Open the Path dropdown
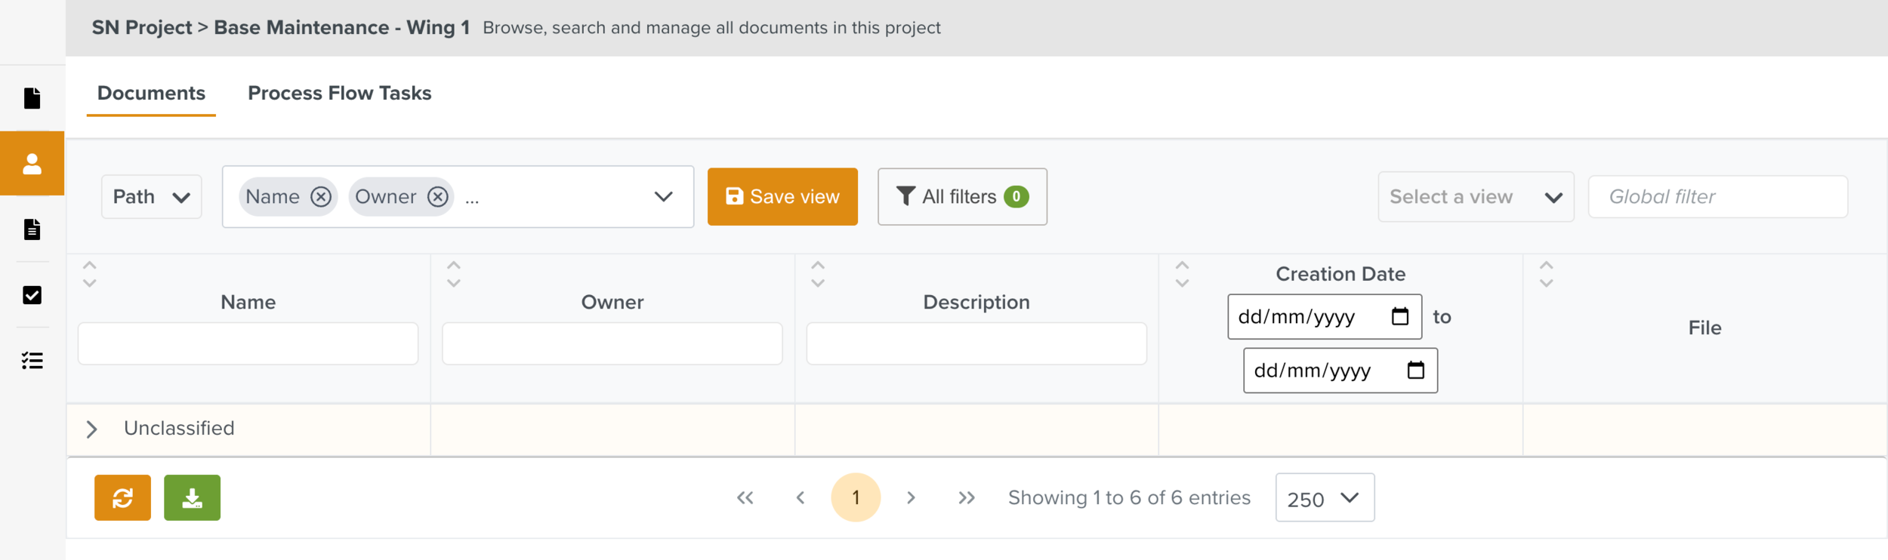This screenshot has width=1888, height=560. tap(151, 197)
